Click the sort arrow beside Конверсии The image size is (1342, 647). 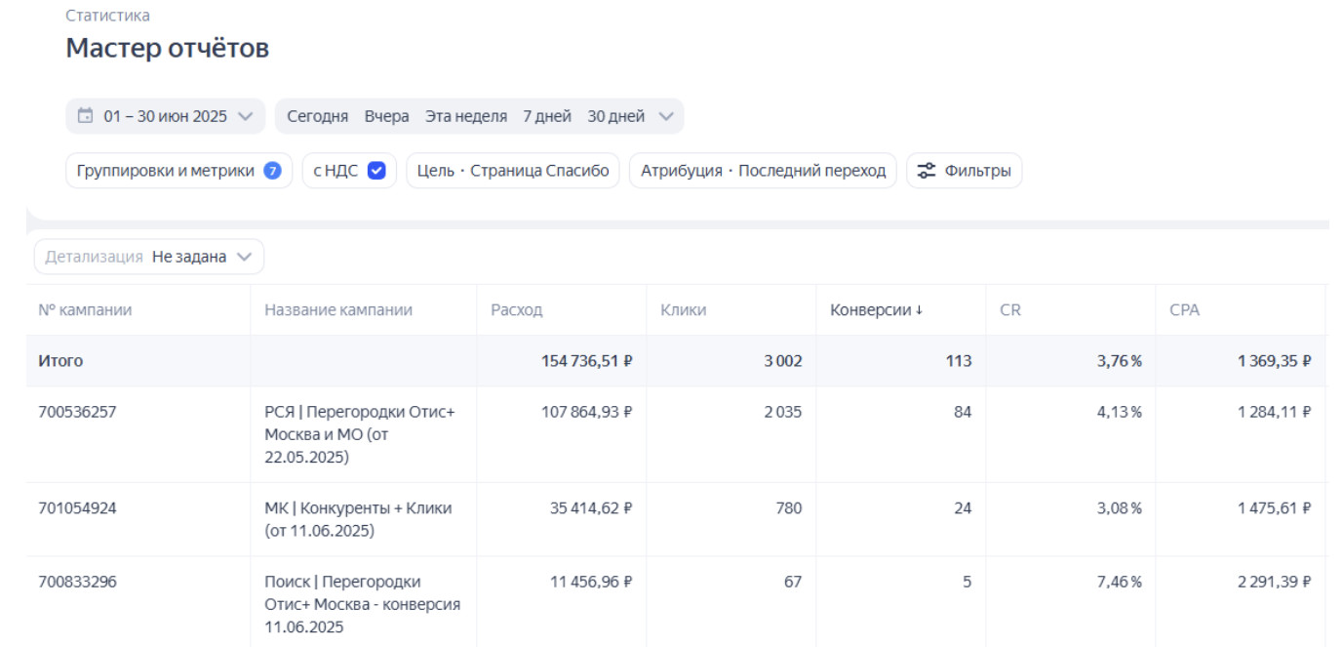pyautogui.click(x=919, y=310)
